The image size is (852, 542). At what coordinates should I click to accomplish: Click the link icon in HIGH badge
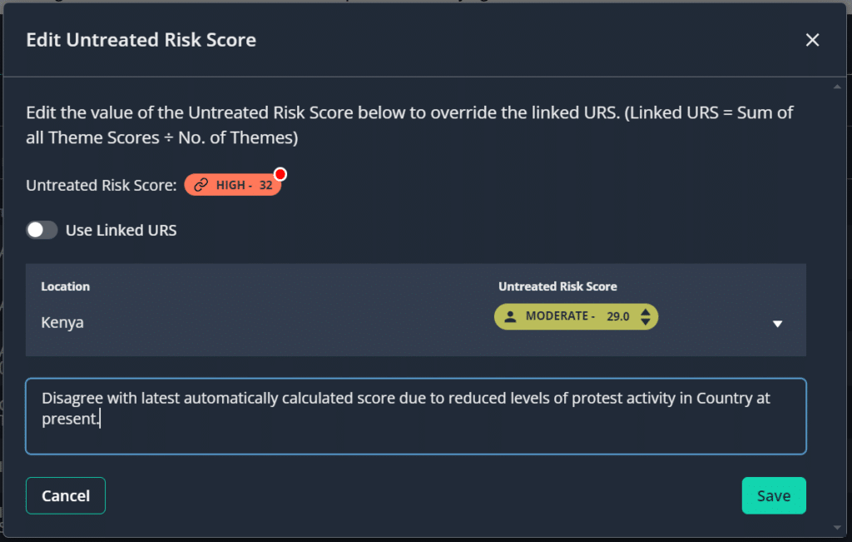click(201, 186)
